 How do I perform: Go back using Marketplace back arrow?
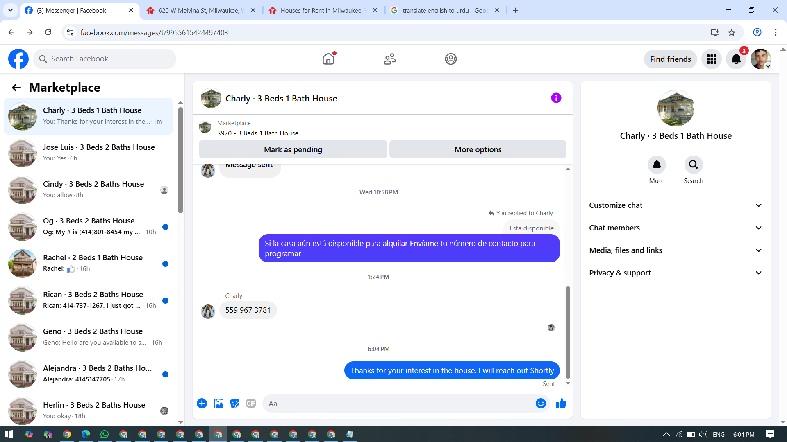pyautogui.click(x=16, y=88)
